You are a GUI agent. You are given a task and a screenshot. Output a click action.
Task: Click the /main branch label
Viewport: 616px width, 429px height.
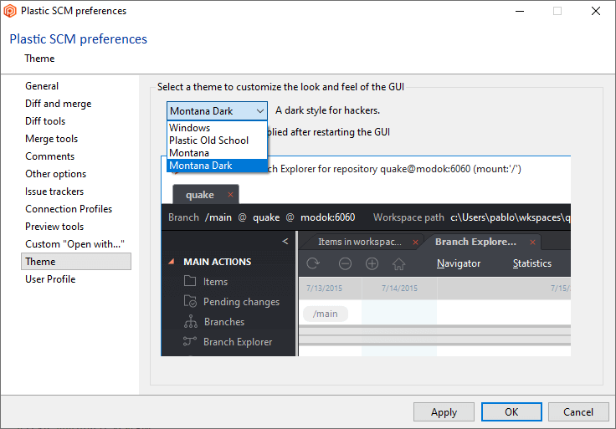coord(326,314)
